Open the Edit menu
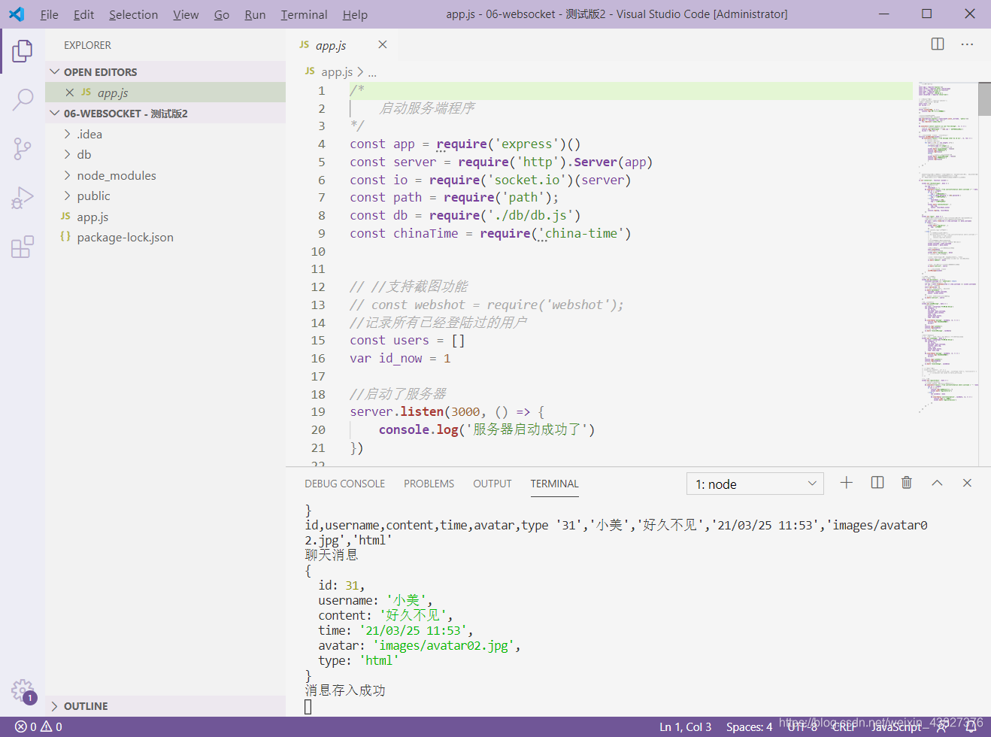This screenshot has width=991, height=737. coord(84,14)
